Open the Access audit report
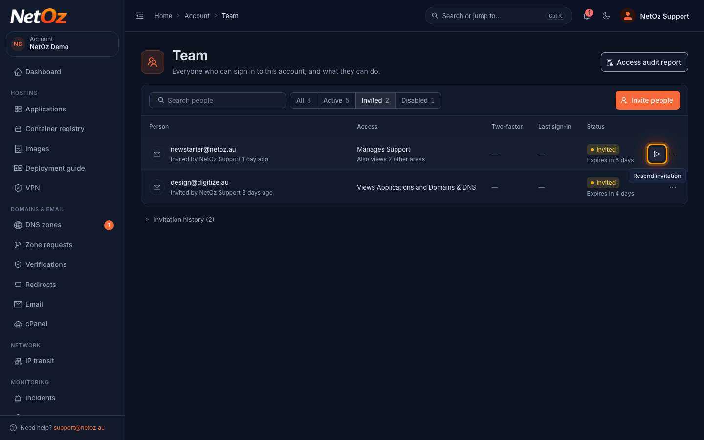Image resolution: width=704 pixels, height=440 pixels. coord(644,62)
